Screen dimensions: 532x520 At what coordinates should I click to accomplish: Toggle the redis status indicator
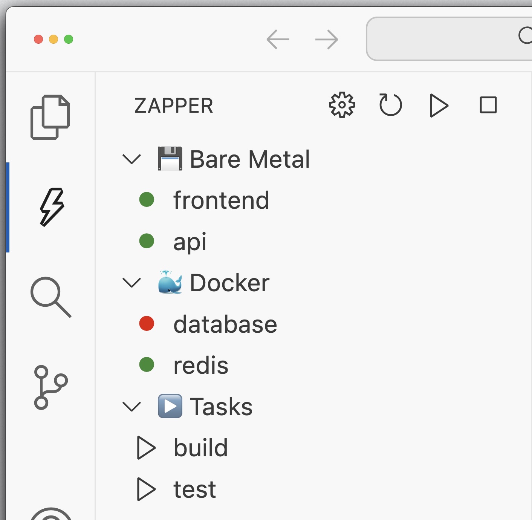pyautogui.click(x=147, y=364)
